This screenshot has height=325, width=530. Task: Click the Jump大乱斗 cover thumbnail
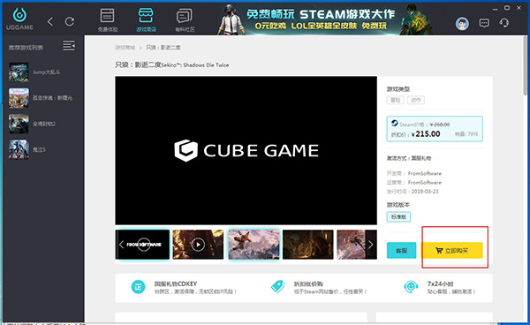[19, 72]
